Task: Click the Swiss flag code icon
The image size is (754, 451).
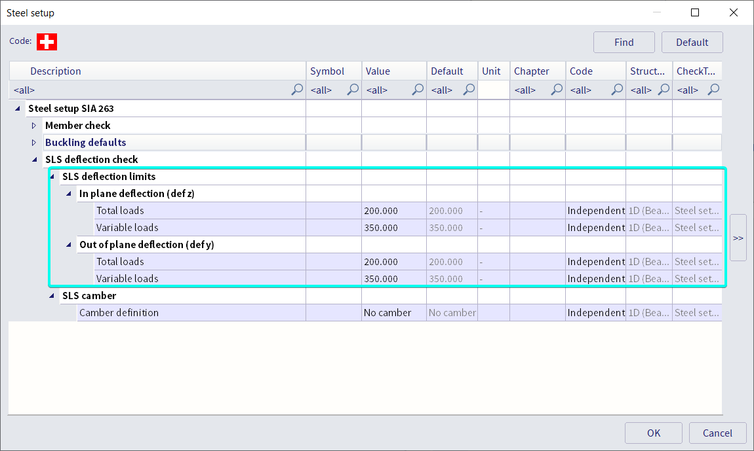Action: [47, 41]
